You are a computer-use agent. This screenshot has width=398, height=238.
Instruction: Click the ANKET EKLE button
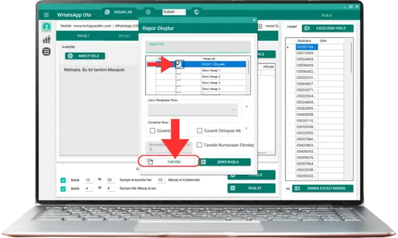pos(85,56)
